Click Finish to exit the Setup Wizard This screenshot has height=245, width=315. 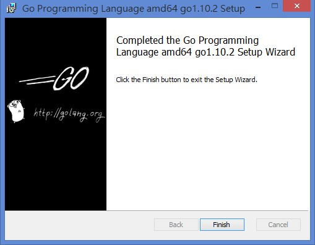pyautogui.click(x=222, y=225)
